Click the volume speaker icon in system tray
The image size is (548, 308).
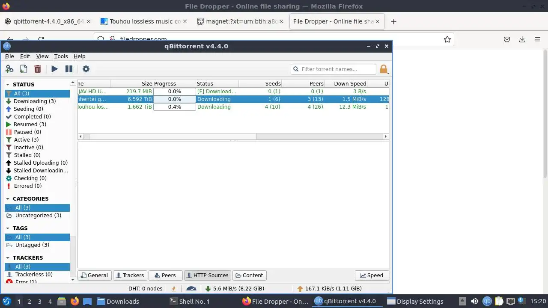coord(474,301)
